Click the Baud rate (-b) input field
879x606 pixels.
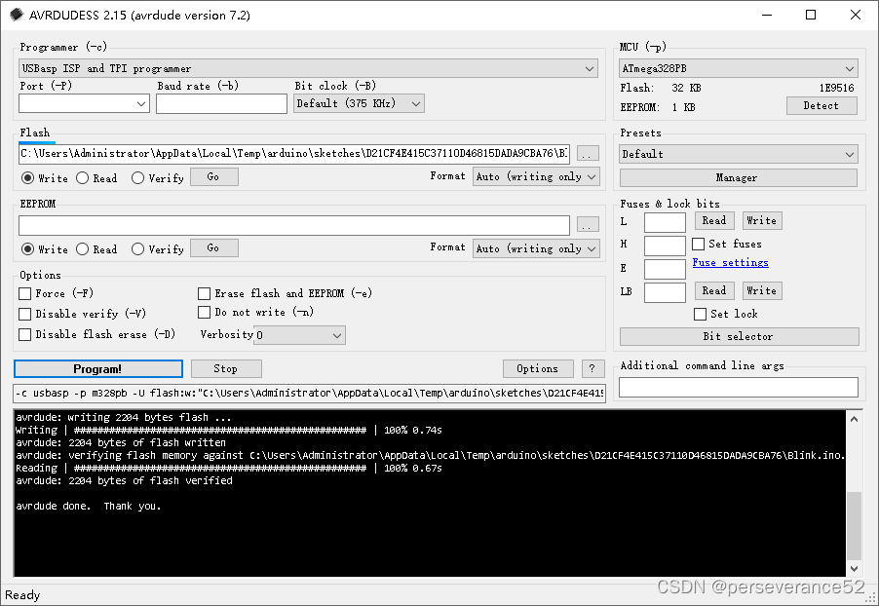point(221,103)
